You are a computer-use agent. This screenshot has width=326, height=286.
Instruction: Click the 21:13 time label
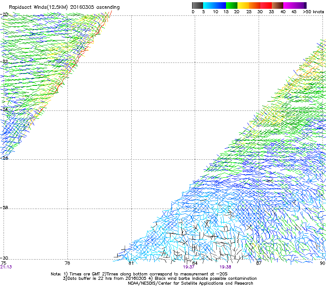(x=6, y=267)
